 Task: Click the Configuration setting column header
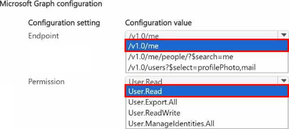[x=64, y=23]
